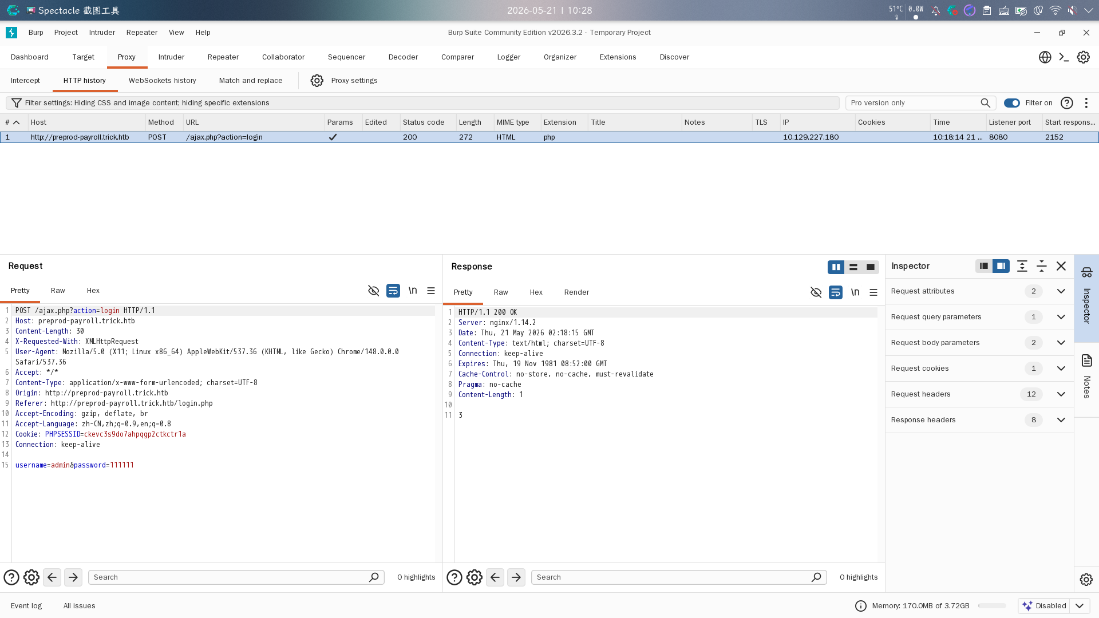
Task: Toggle the Filter on switch
Action: 1012,103
